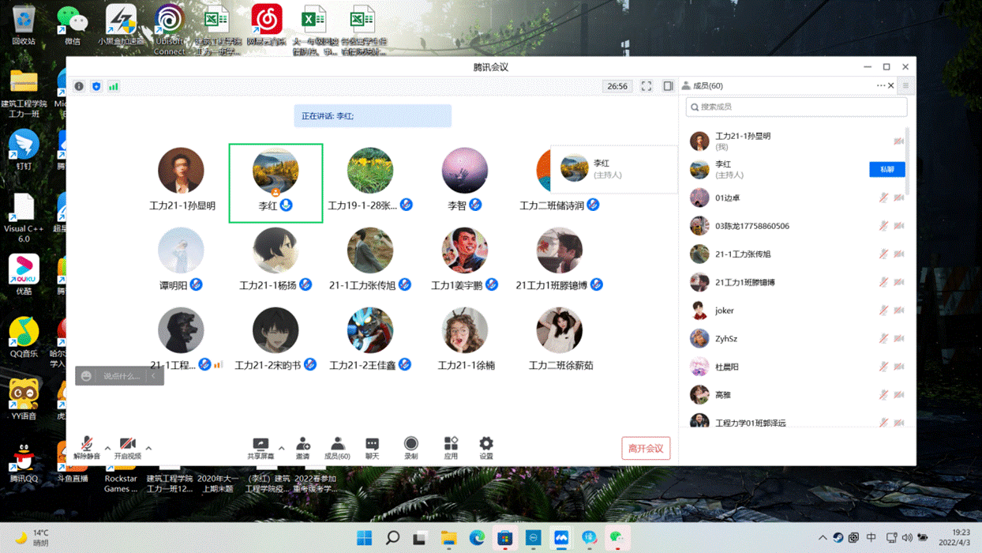Click the meeting info icon
The height and width of the screenshot is (553, 982).
79,86
